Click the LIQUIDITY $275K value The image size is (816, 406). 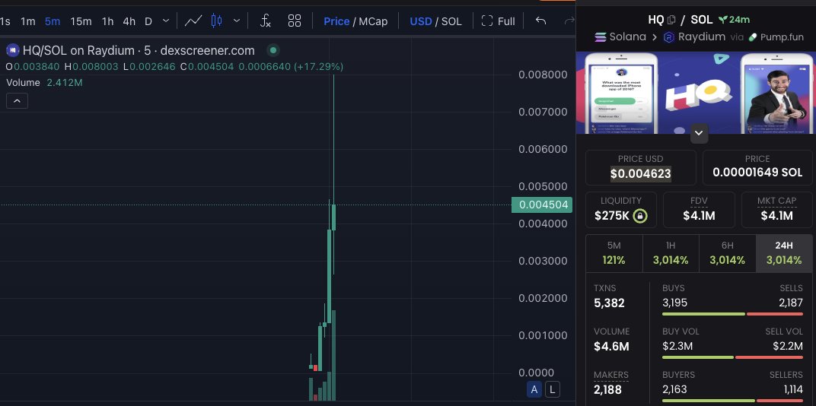click(612, 216)
